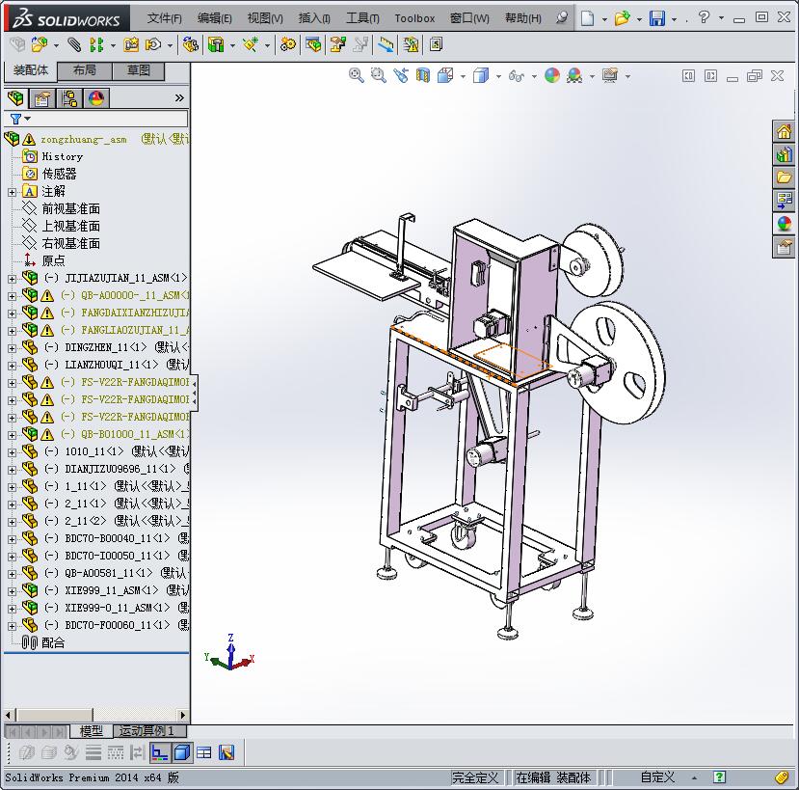
Task: Expand the LIANZHOUQI_11<1> tree node
Action: pyautogui.click(x=12, y=366)
